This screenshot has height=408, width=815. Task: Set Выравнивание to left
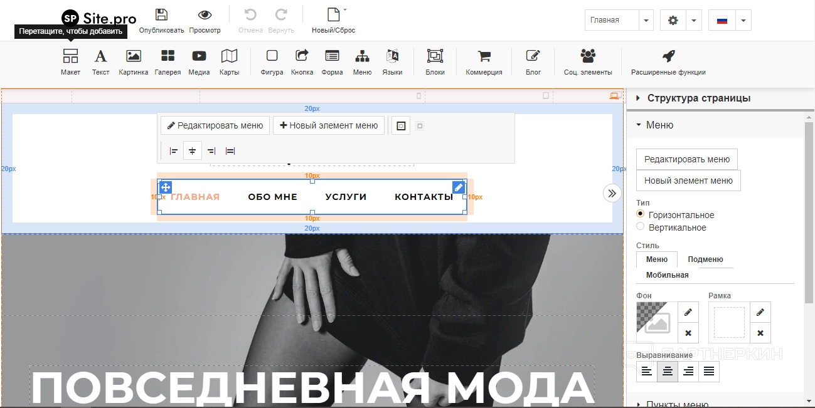(x=647, y=372)
